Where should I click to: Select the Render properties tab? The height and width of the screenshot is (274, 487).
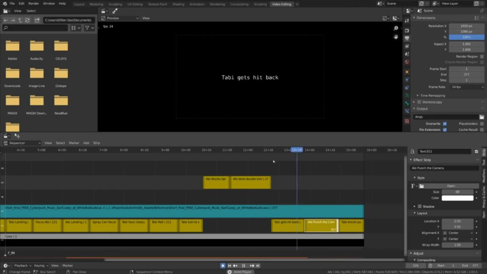(407, 30)
